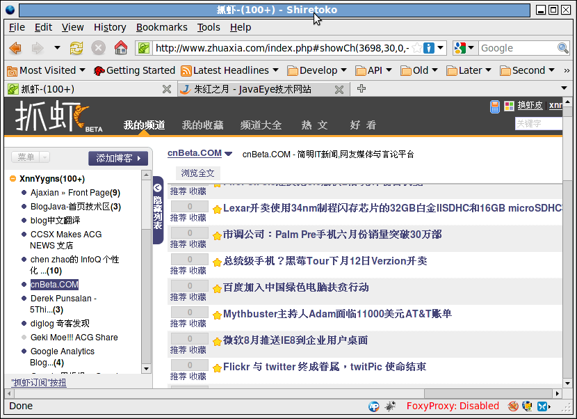
Task: Open the History menu
Action: (x=110, y=27)
